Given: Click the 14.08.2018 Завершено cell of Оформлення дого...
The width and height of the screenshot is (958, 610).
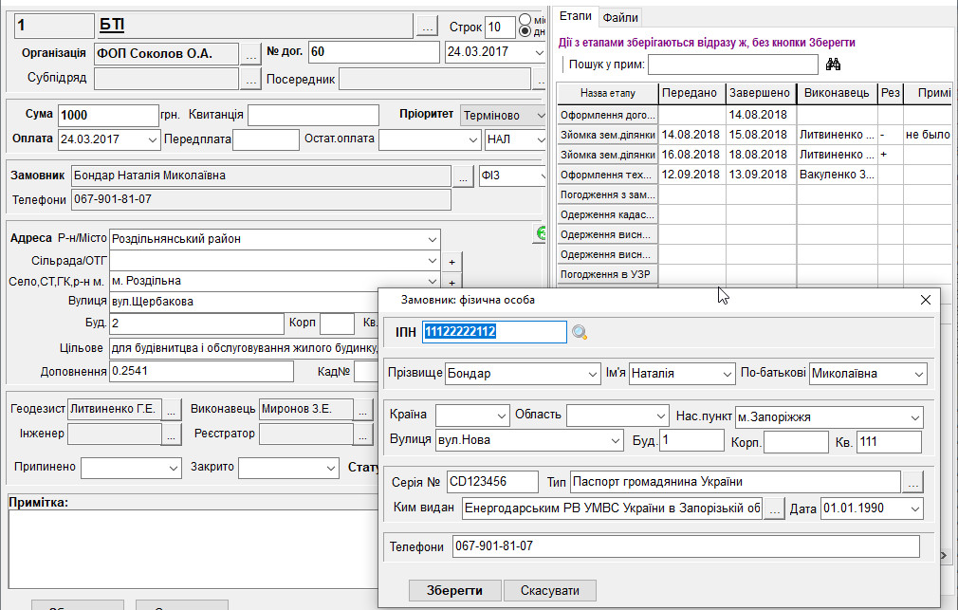Looking at the screenshot, I should click(x=762, y=115).
